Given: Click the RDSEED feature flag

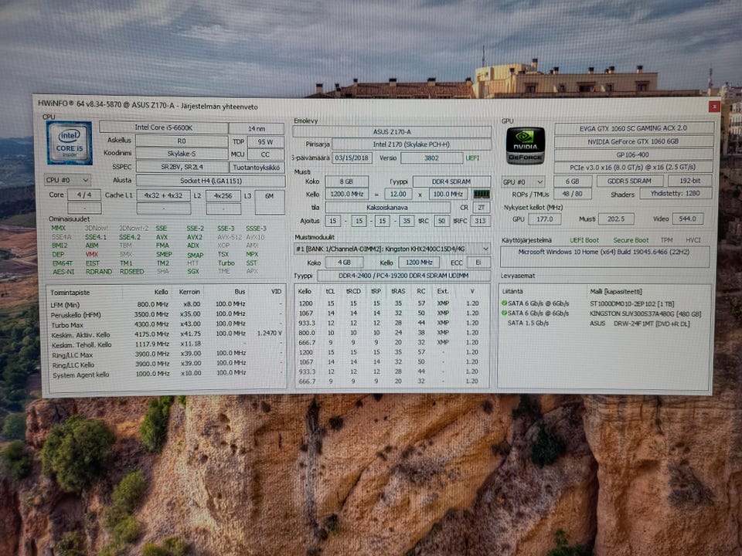Looking at the screenshot, I should tap(131, 271).
